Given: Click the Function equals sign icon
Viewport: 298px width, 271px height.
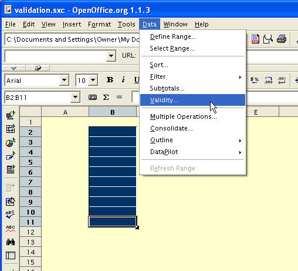Looking at the screenshot, I should 119,97.
